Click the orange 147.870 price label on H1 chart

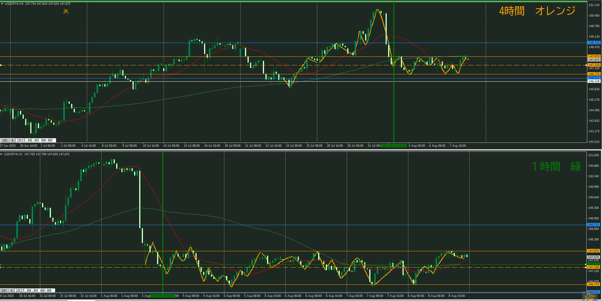click(x=593, y=251)
